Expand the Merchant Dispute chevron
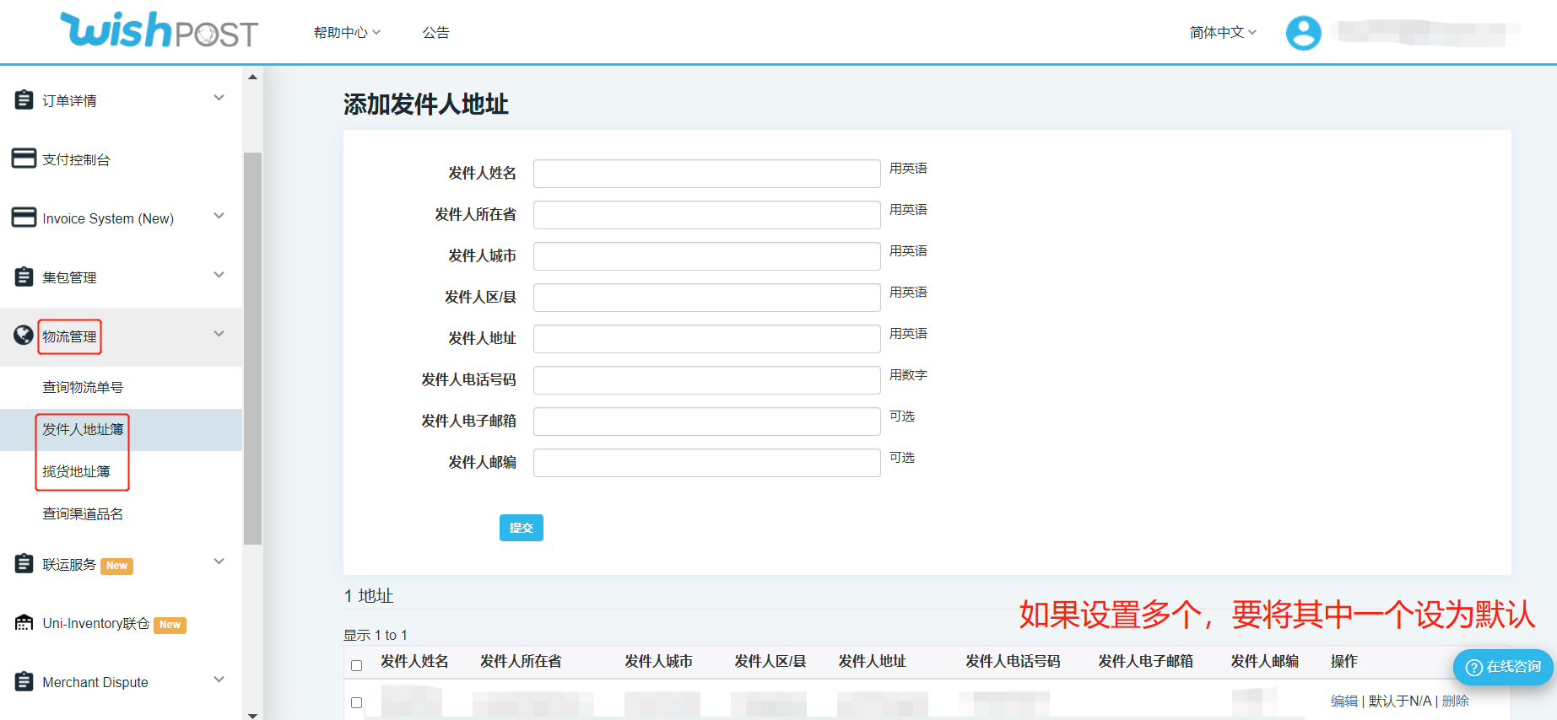The width and height of the screenshot is (1557, 720). [219, 680]
